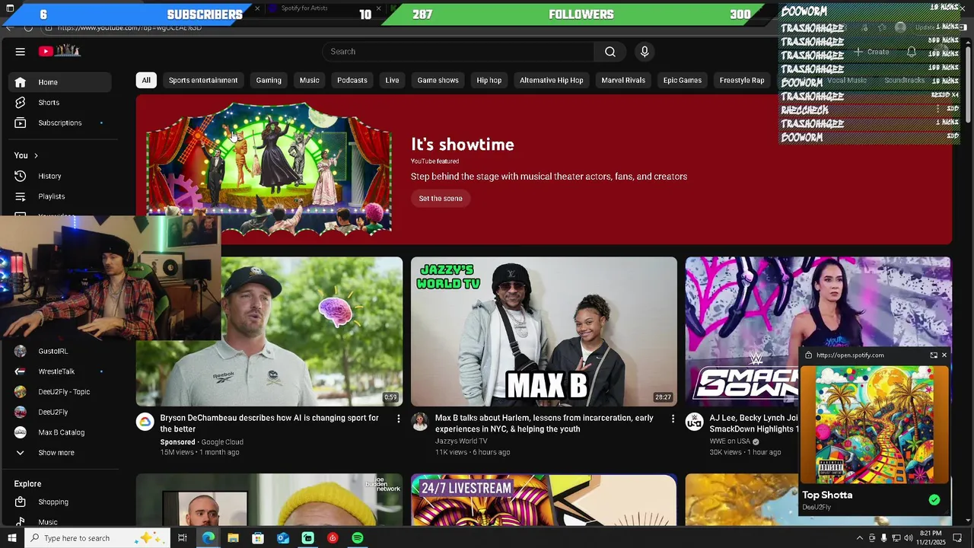Screen dimensions: 974x548
Task: Open Bryson DeChambeau AI video title
Action: (269, 423)
